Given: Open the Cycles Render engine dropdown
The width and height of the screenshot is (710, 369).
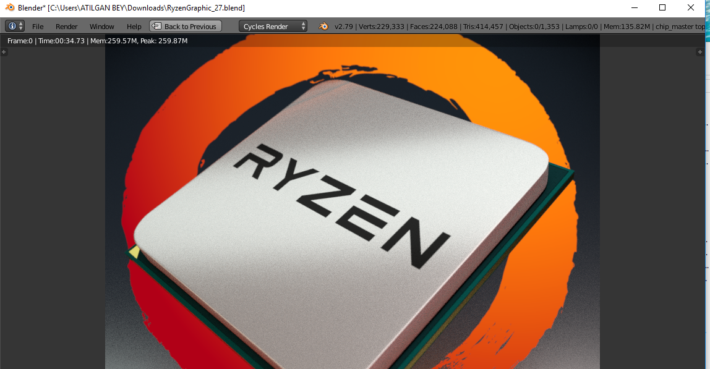Looking at the screenshot, I should [x=273, y=26].
